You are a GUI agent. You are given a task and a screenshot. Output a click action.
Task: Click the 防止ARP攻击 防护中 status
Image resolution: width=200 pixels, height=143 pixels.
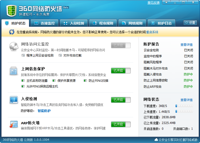pyautogui.click(x=188, y=86)
